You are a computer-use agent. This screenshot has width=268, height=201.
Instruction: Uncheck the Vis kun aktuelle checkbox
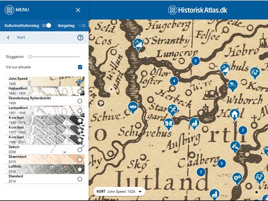(80, 67)
